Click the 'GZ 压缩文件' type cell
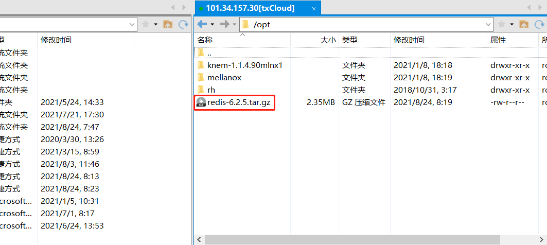Viewport: 547px width, 245px height. 363,102
